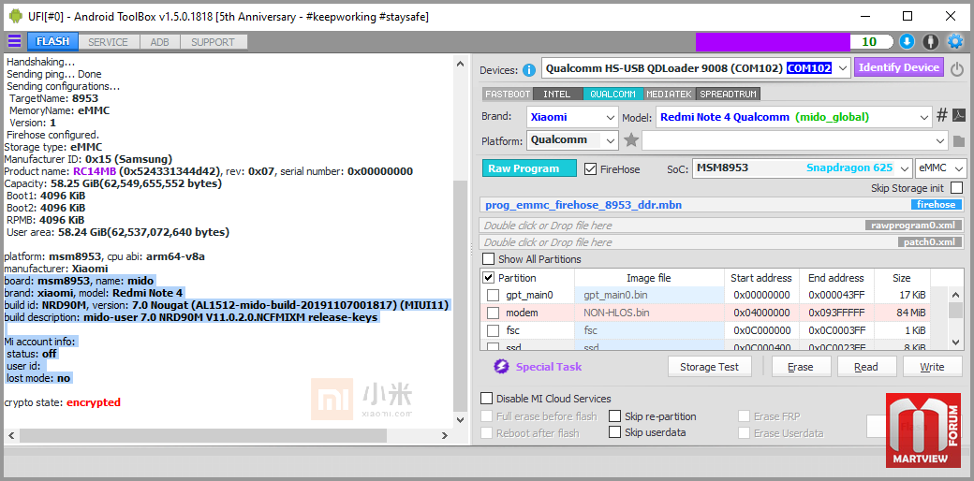Switch to the SERVICE tab
Screen dimensions: 974x481
point(108,42)
